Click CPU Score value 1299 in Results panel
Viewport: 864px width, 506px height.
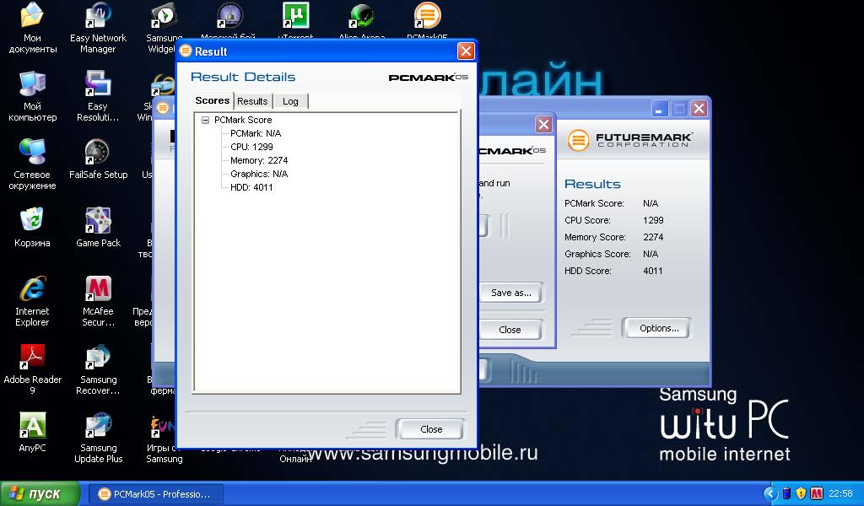pos(653,220)
